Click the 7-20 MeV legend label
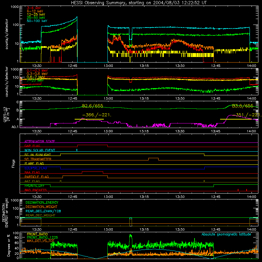 (x=35, y=80)
